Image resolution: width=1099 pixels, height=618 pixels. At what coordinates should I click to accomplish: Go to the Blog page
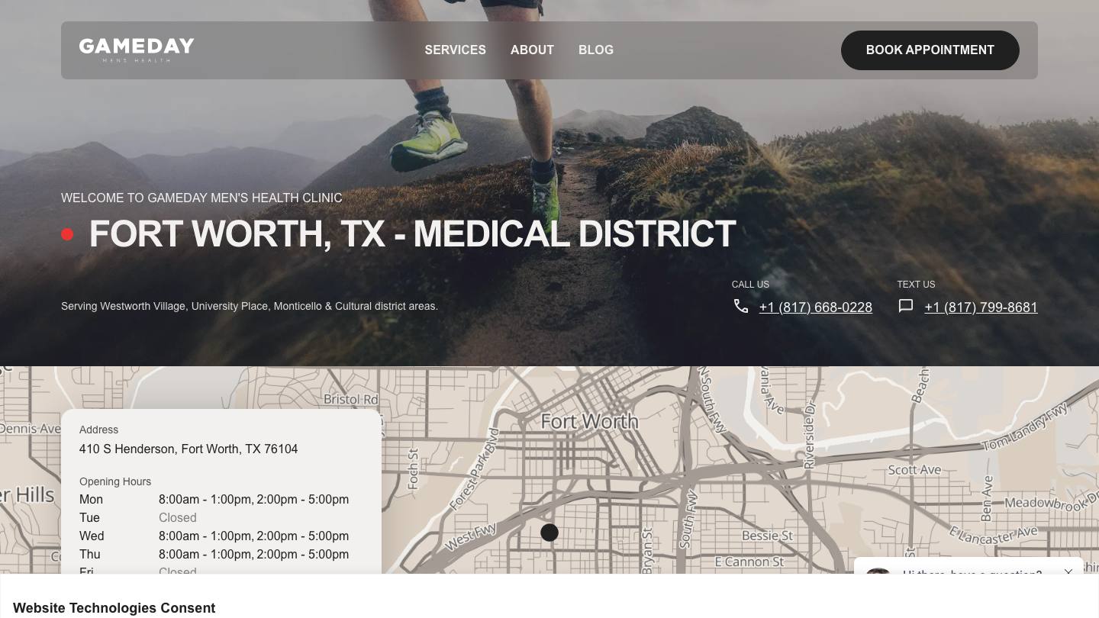tap(596, 50)
